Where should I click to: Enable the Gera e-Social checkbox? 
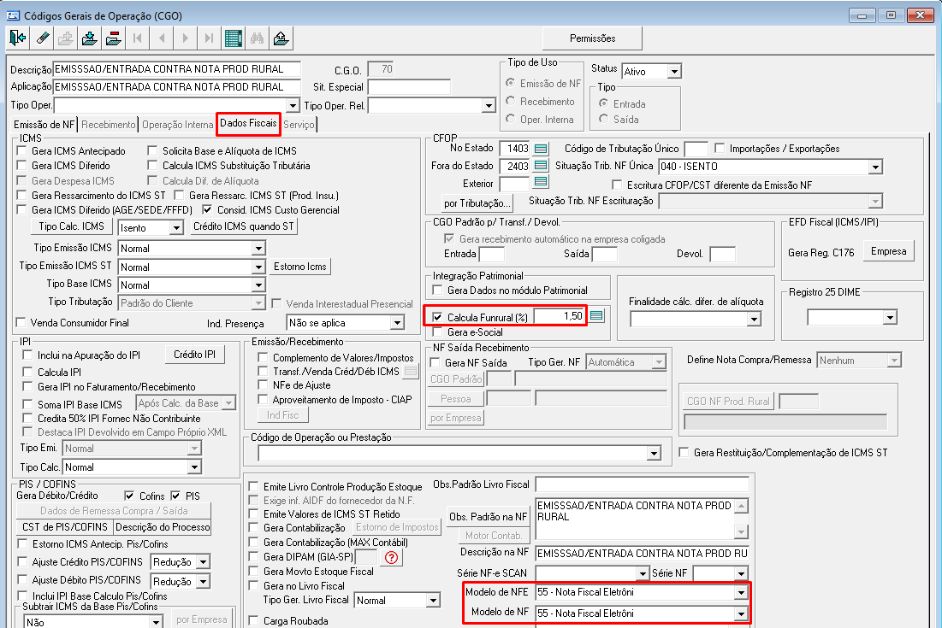click(437, 332)
